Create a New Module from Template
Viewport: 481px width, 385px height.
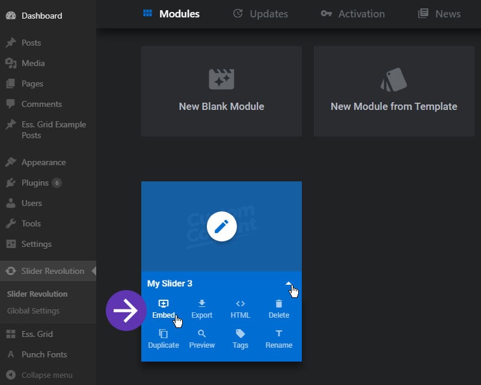394,91
